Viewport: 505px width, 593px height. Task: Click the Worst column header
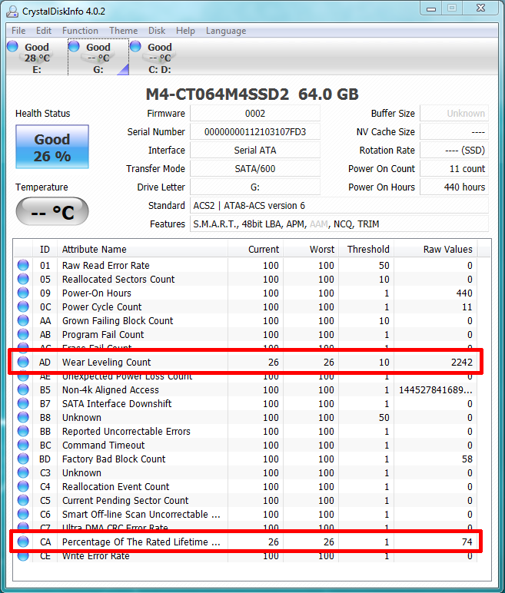(311, 249)
